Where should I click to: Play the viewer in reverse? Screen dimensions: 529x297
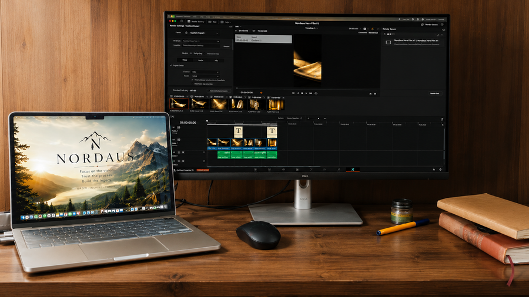pos(298,93)
